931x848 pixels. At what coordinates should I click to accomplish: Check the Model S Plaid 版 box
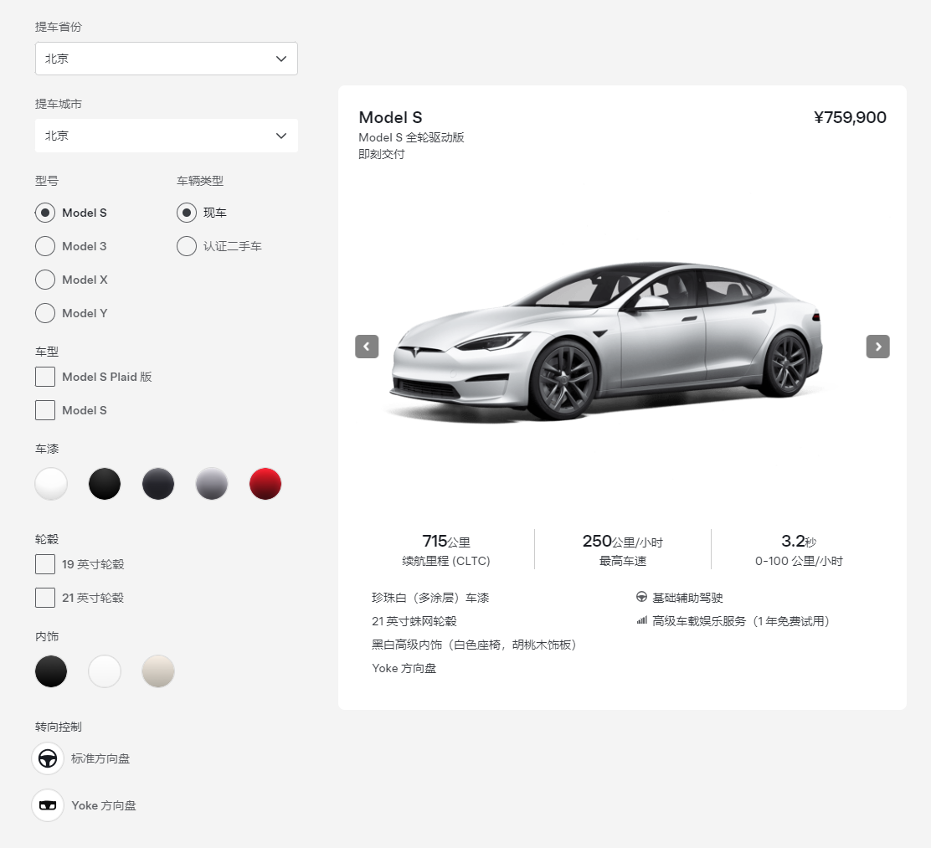pos(44,377)
